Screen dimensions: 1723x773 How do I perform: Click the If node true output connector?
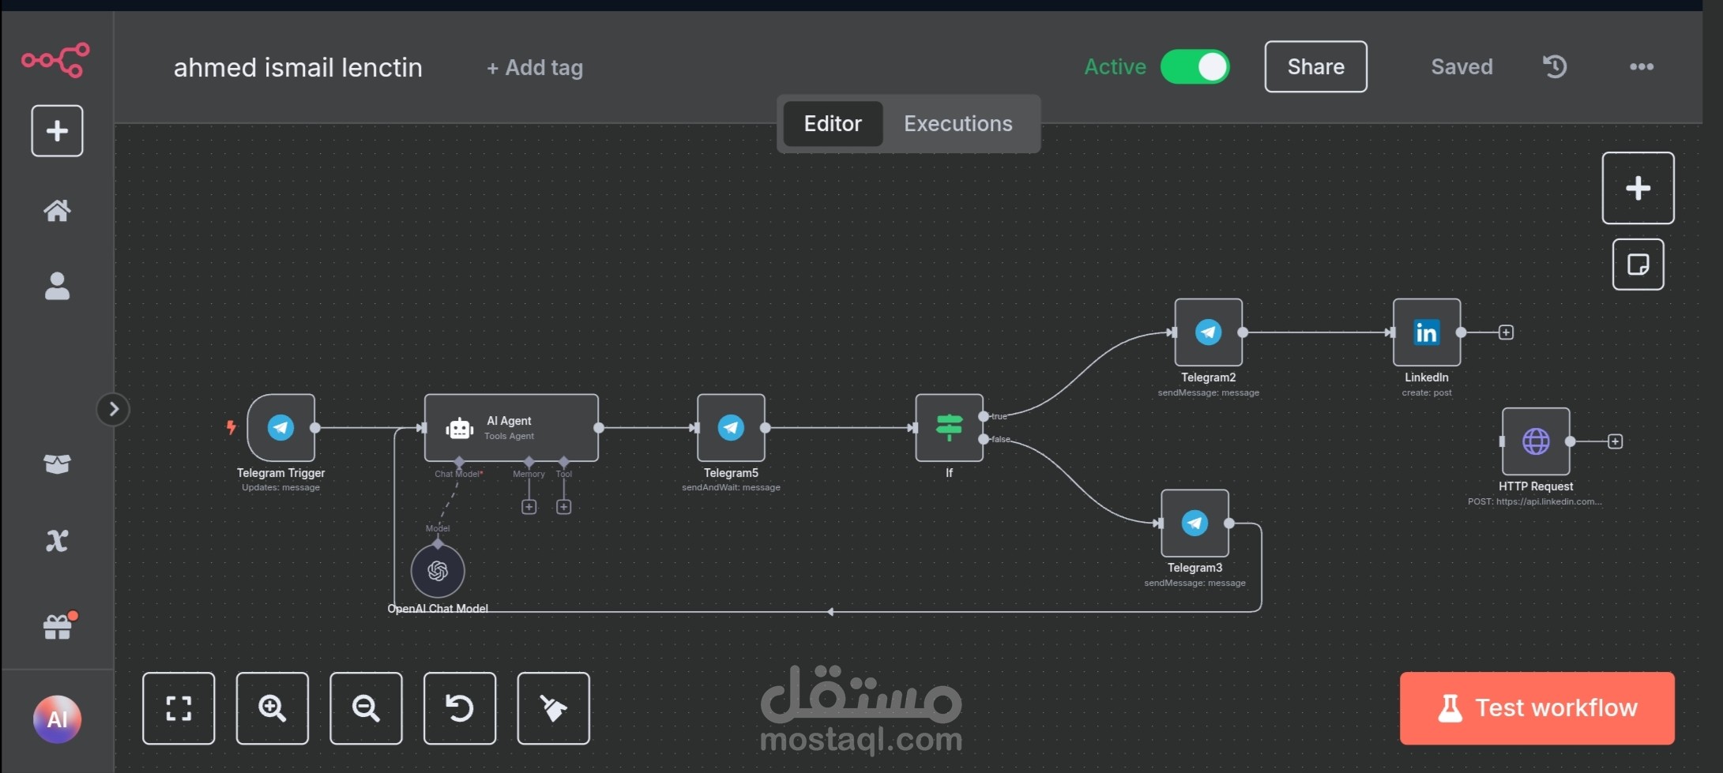984,416
